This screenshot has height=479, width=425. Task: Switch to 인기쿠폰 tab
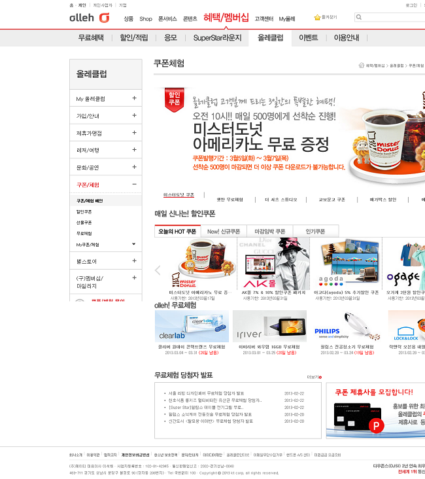point(316,231)
